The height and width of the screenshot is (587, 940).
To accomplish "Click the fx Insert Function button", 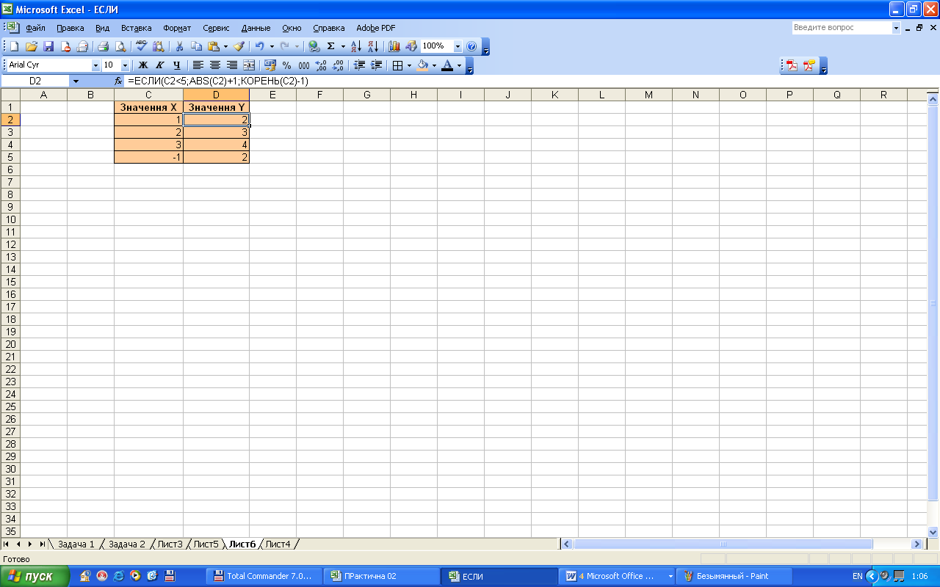I will coord(118,81).
